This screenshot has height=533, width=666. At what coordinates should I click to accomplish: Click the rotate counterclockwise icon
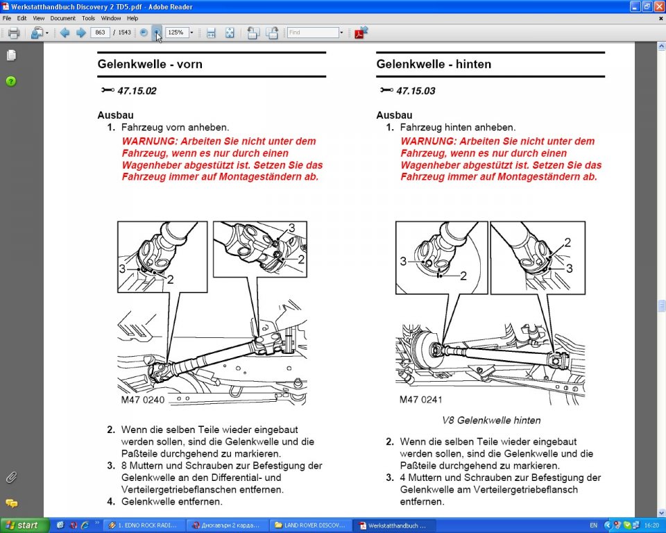253,33
